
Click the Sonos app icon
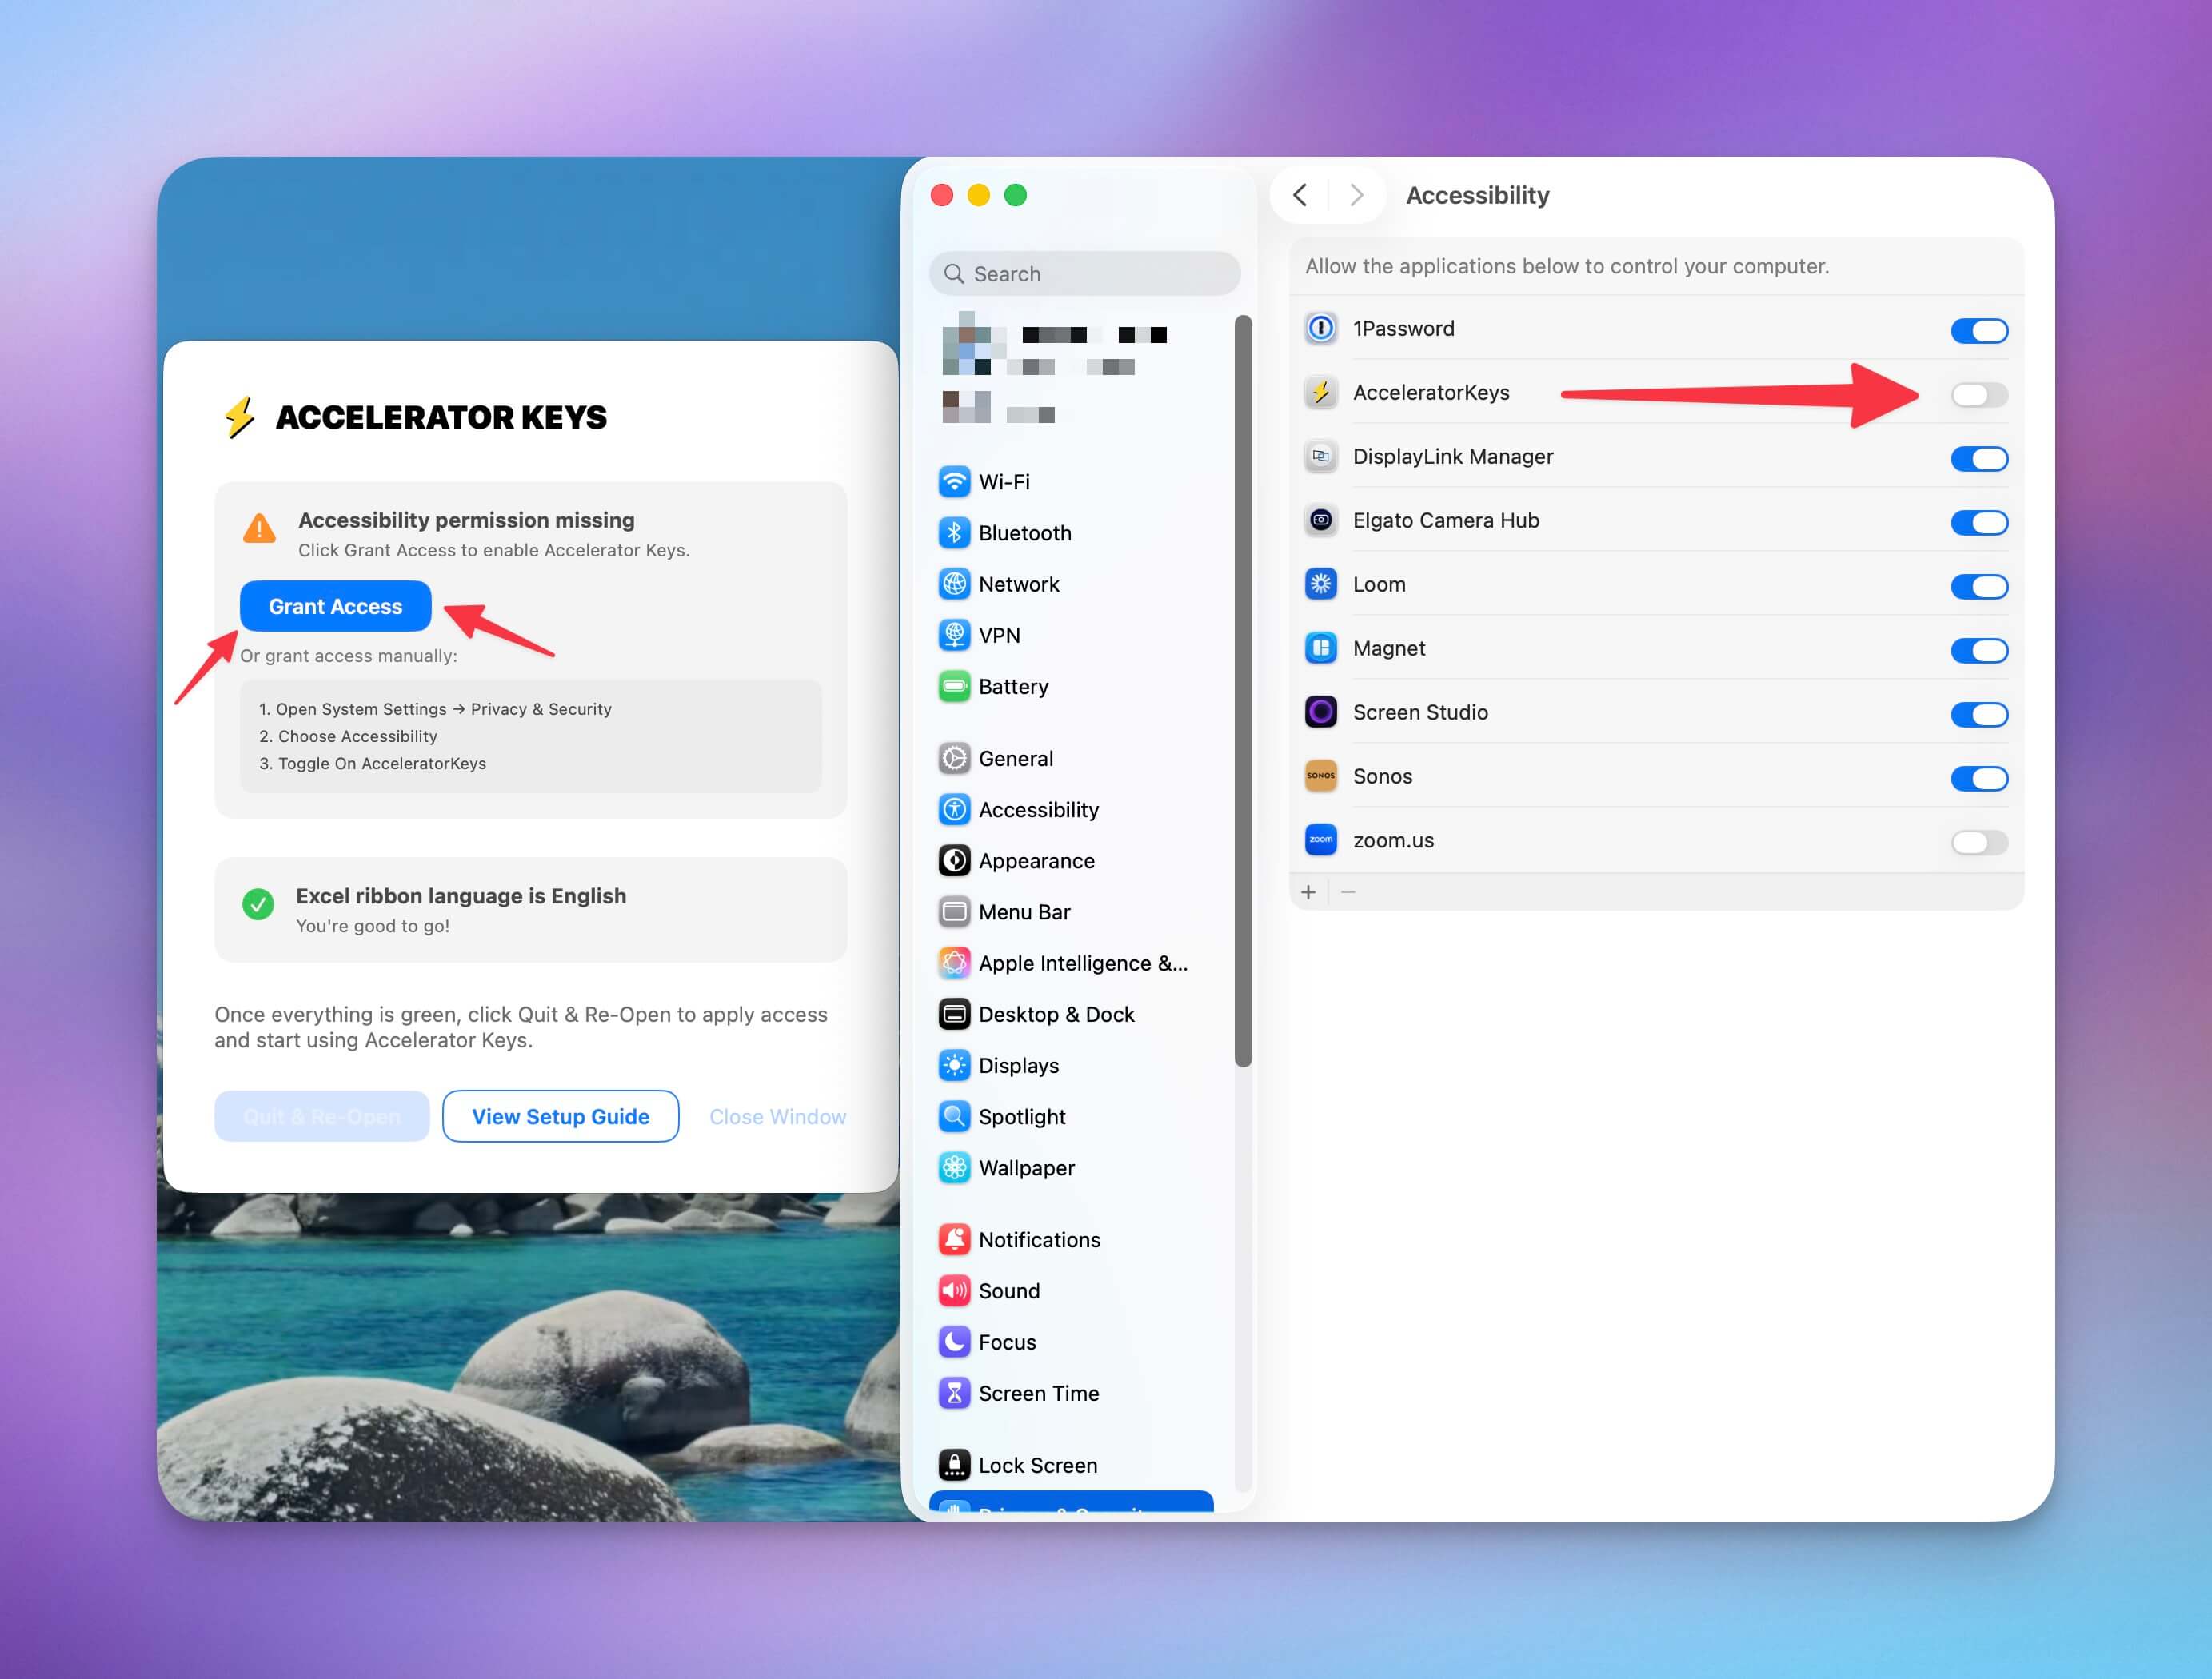1320,776
